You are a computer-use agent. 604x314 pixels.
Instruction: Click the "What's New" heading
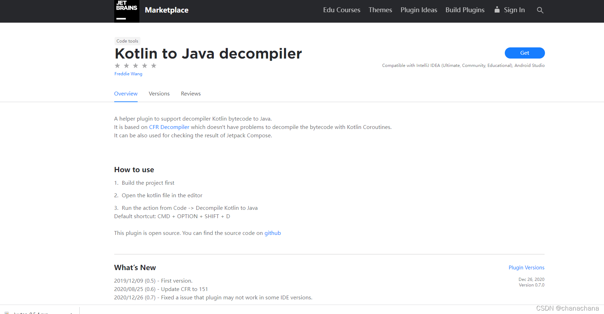pos(135,268)
